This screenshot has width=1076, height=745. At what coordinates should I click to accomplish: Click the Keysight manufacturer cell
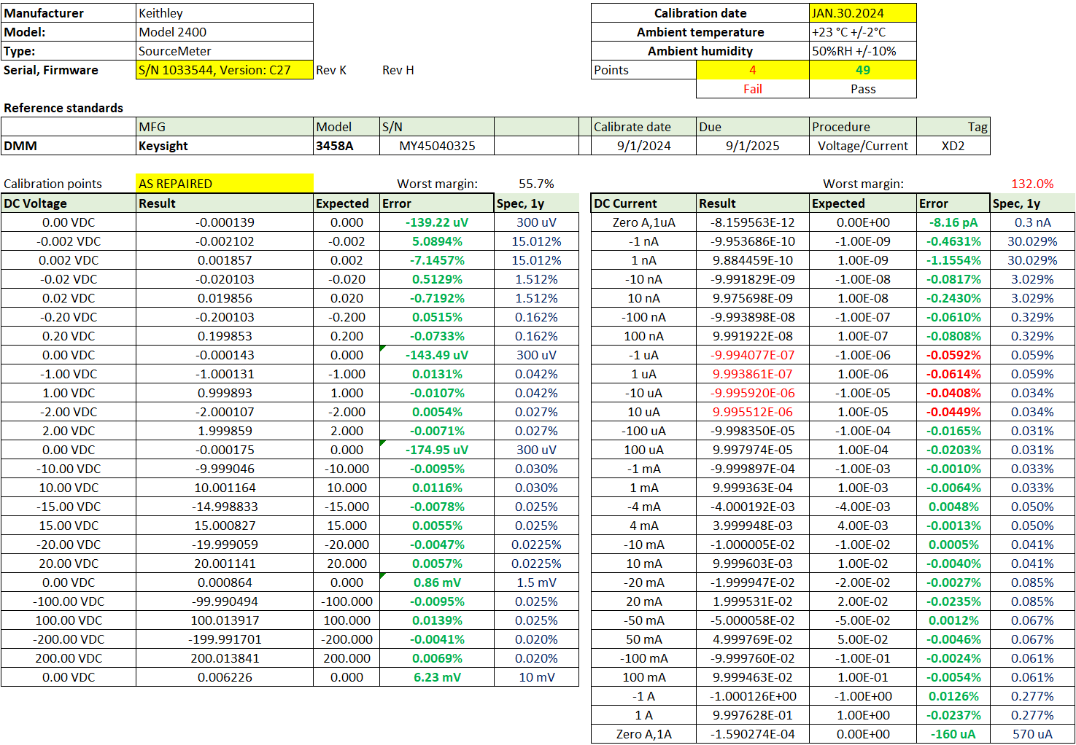click(224, 146)
